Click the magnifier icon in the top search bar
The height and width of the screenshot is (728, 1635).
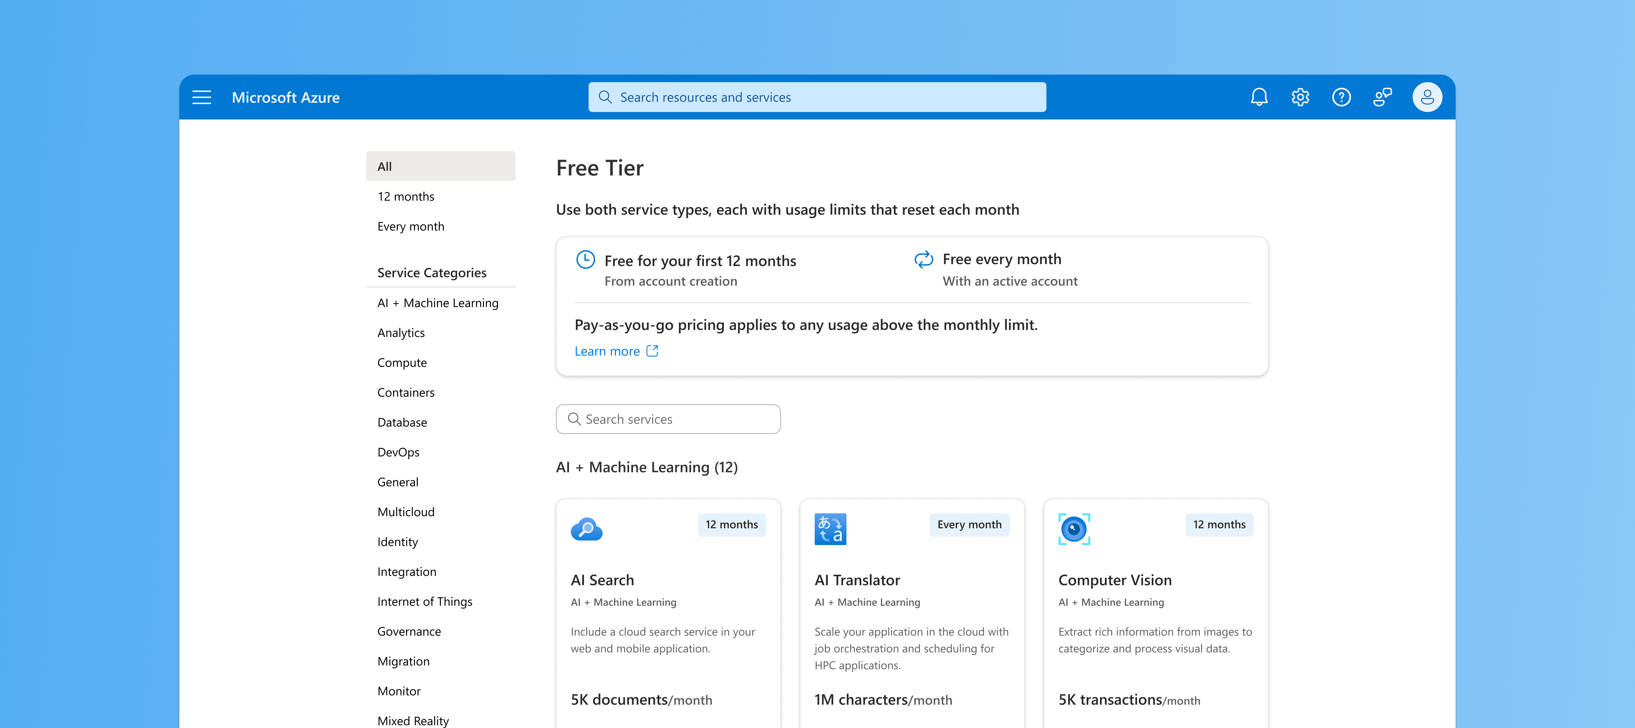(x=605, y=97)
